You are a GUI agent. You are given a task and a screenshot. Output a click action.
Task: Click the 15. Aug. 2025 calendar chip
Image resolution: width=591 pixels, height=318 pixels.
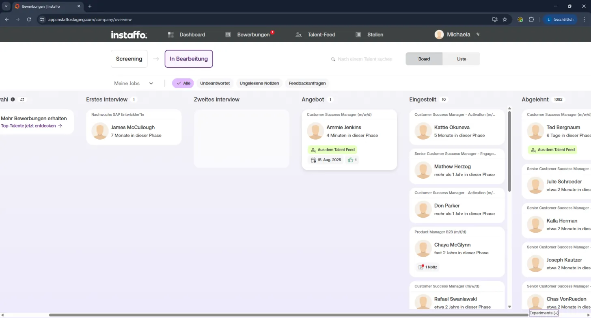point(326,160)
